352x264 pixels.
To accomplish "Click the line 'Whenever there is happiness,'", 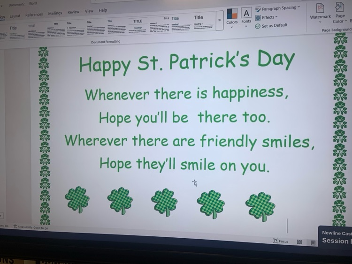I will pos(186,93).
